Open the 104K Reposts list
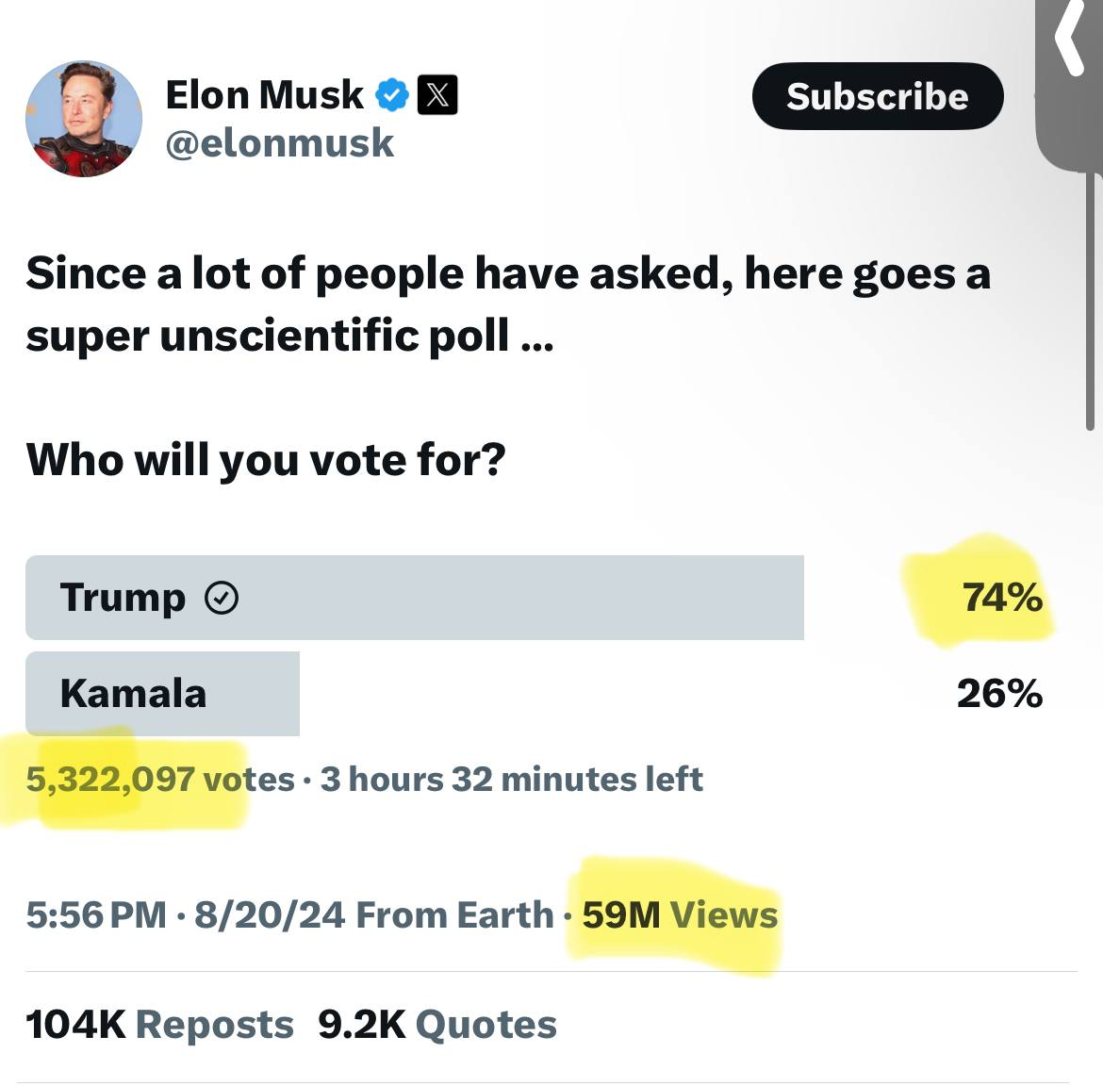 pyautogui.click(x=159, y=1025)
